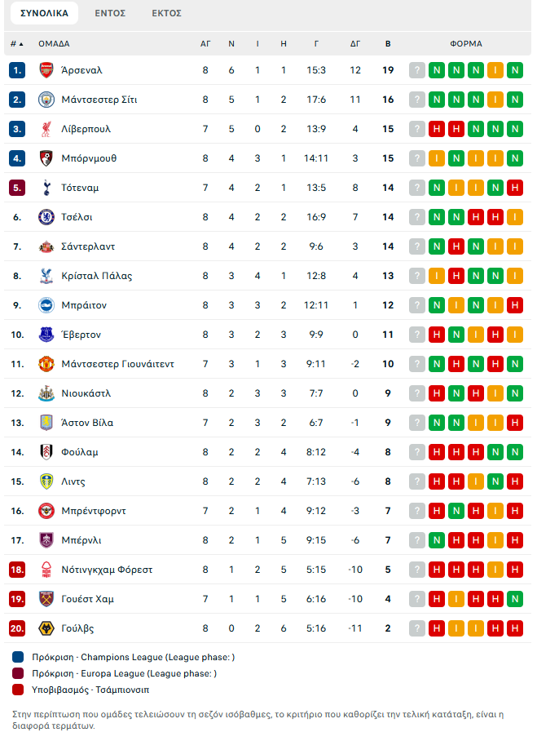Click the Brentford crest icon
Screen dimensions: 537x732
[x=46, y=511]
